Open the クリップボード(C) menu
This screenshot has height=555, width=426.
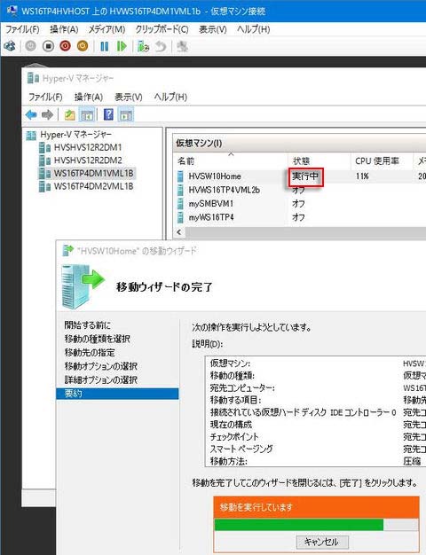[162, 29]
